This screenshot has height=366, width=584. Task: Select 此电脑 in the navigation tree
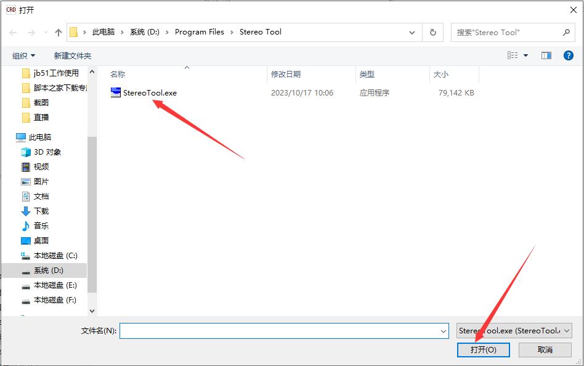click(x=40, y=137)
